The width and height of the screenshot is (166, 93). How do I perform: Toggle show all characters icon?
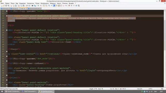(x=51, y=6)
